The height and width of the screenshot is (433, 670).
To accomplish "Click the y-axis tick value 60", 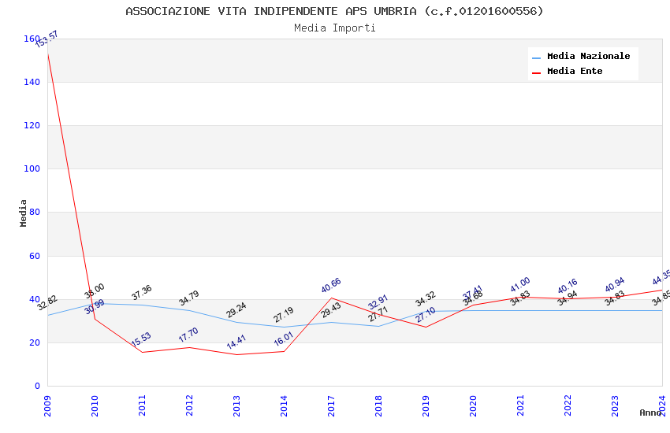I will (35, 256).
